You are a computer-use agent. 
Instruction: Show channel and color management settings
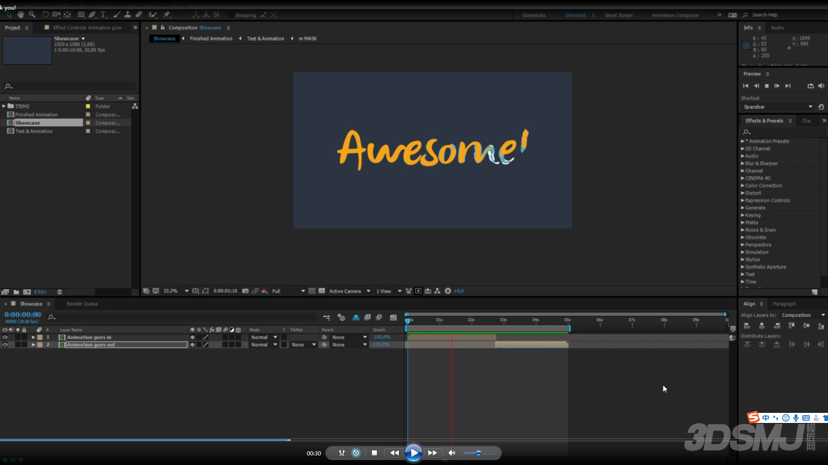tap(264, 291)
